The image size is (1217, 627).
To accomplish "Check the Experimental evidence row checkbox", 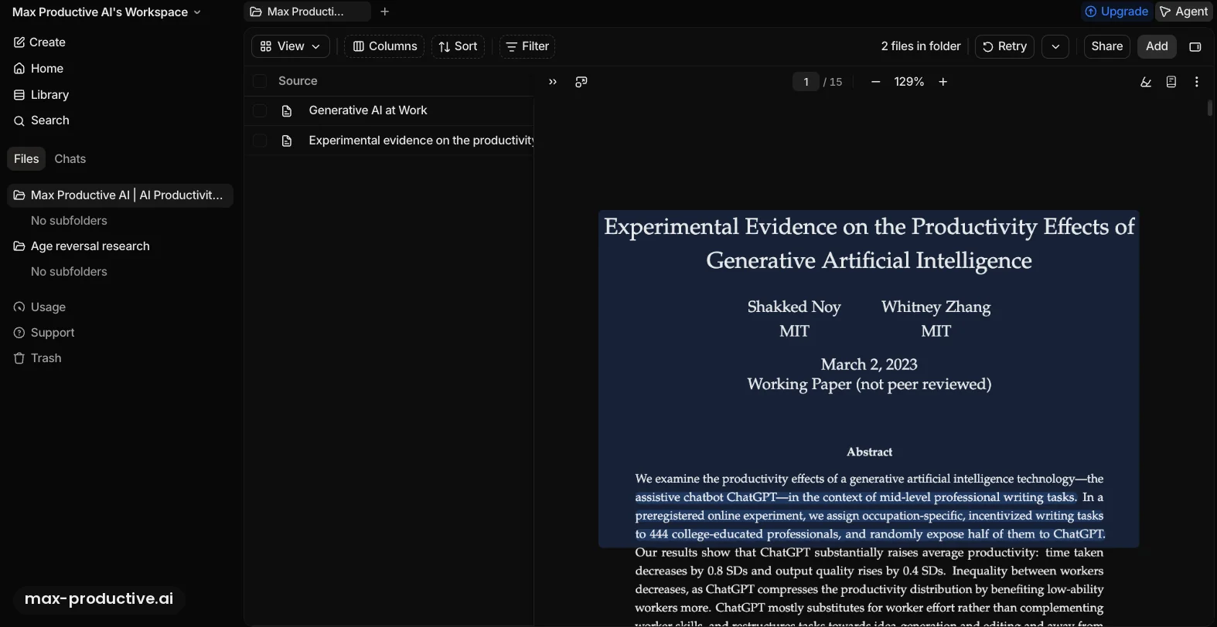I will 260,141.
